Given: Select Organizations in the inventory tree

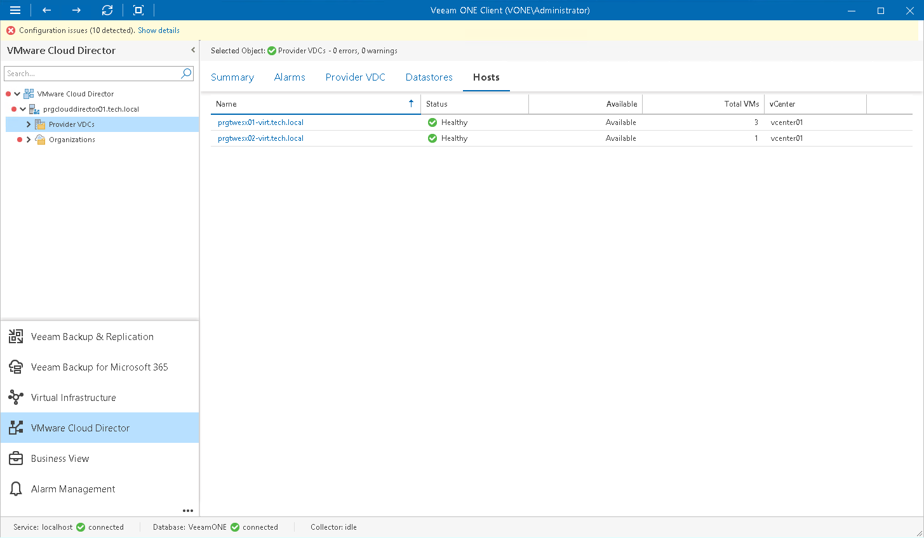Looking at the screenshot, I should (x=72, y=140).
